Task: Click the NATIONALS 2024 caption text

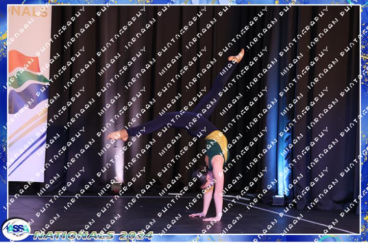Action: (93, 235)
